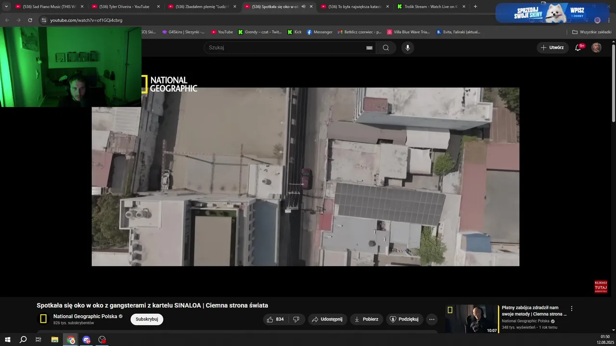This screenshot has height=346, width=616.
Task: Click the Kliknij Tutaj subscribe watermark
Action: pyautogui.click(x=601, y=287)
